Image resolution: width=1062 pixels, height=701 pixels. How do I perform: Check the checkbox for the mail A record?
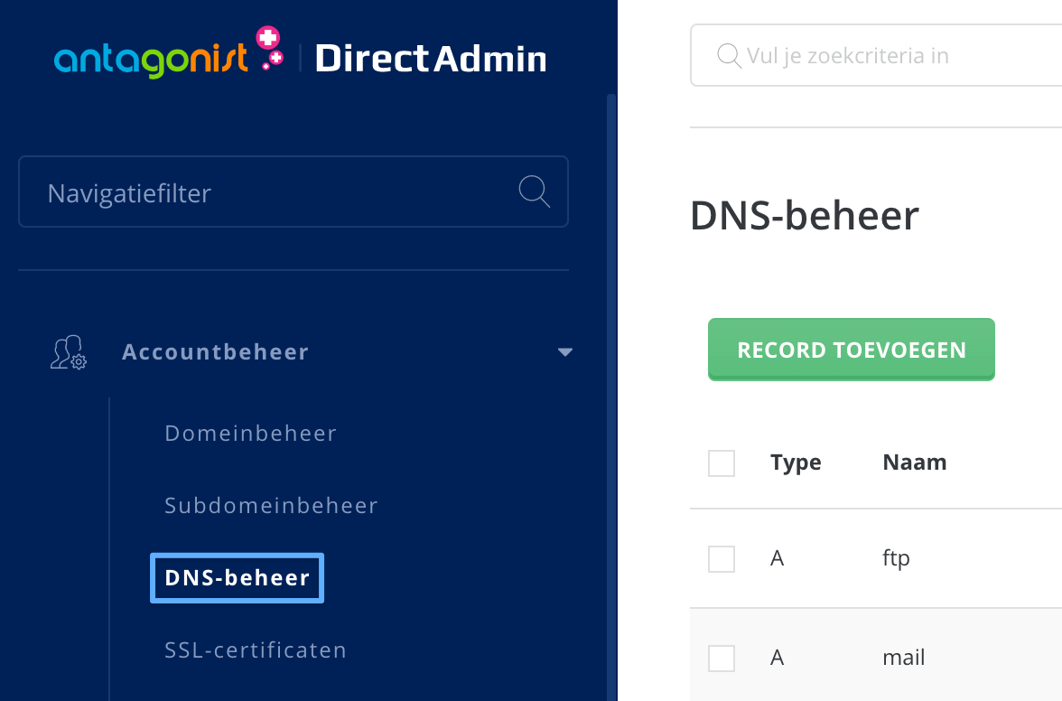point(721,658)
